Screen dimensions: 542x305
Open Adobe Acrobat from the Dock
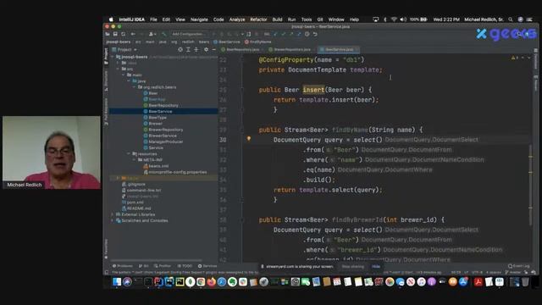[478, 282]
